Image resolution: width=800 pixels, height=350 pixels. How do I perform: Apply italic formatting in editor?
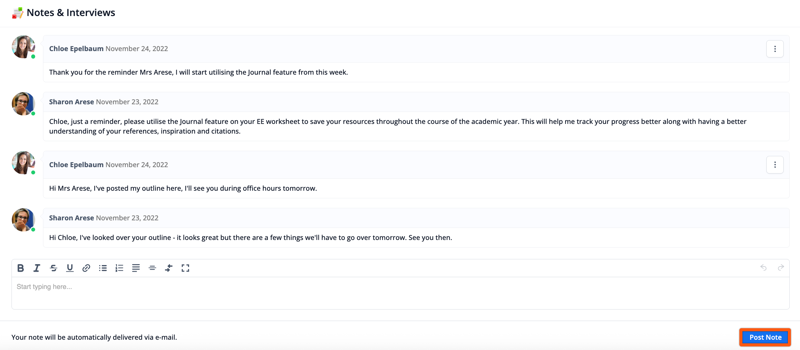(37, 268)
